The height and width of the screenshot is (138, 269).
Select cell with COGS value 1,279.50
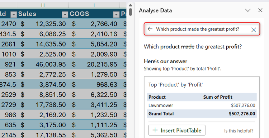[94, 74]
